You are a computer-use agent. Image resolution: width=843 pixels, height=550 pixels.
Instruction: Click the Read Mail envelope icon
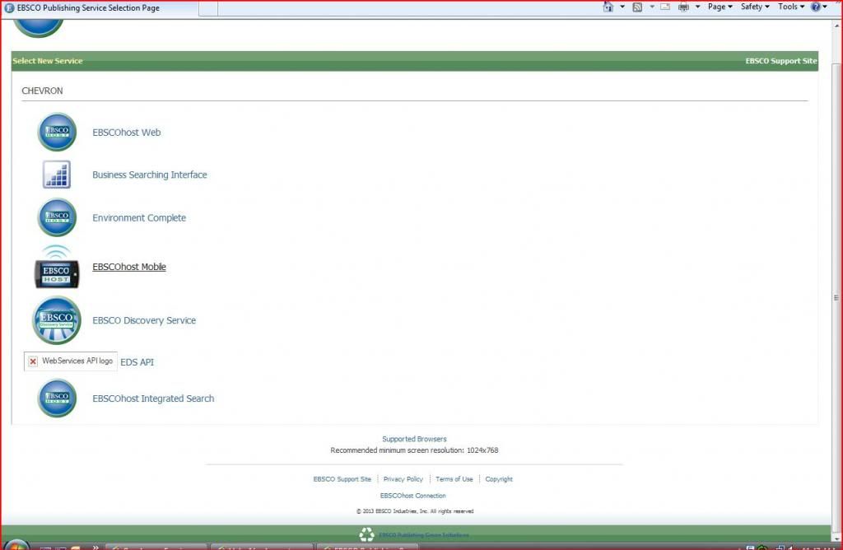click(x=665, y=7)
